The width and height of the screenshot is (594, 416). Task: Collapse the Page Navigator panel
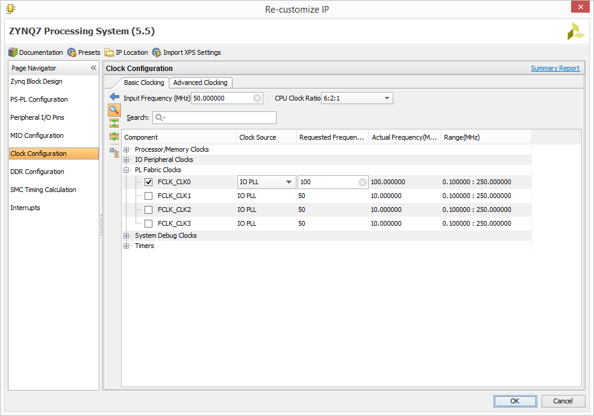93,68
